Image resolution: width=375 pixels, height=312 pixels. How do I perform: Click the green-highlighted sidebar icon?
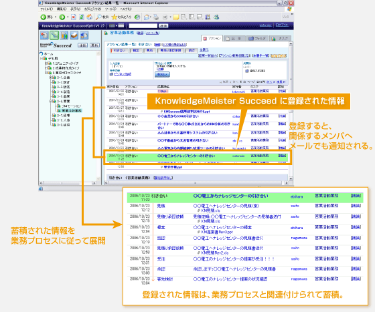pyautogui.click(x=54, y=35)
